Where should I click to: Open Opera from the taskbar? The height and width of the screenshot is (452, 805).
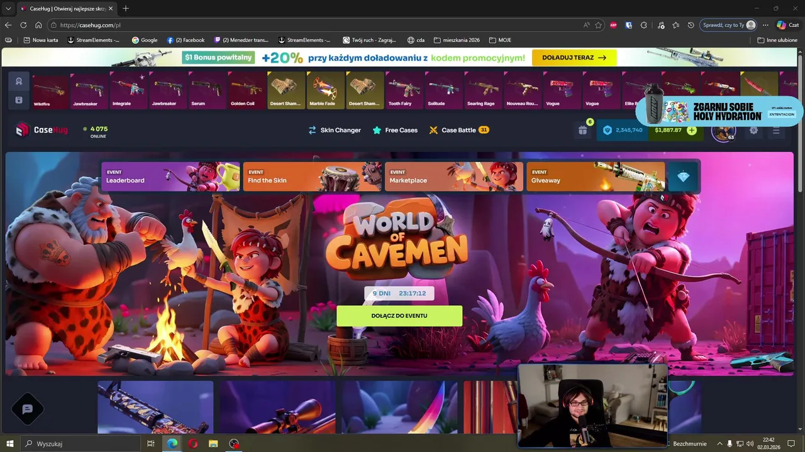click(x=193, y=443)
